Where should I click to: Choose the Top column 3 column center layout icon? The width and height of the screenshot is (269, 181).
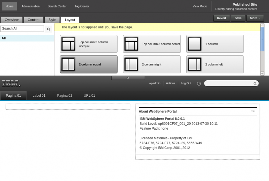click(131, 44)
